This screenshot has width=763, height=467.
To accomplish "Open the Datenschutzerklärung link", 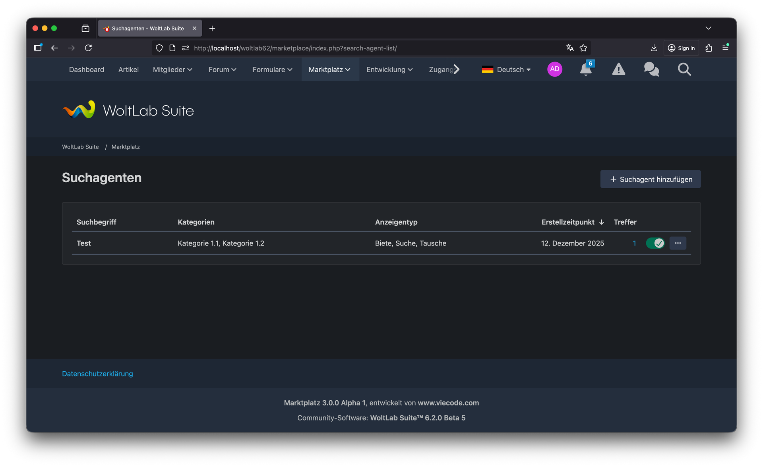I will point(97,374).
